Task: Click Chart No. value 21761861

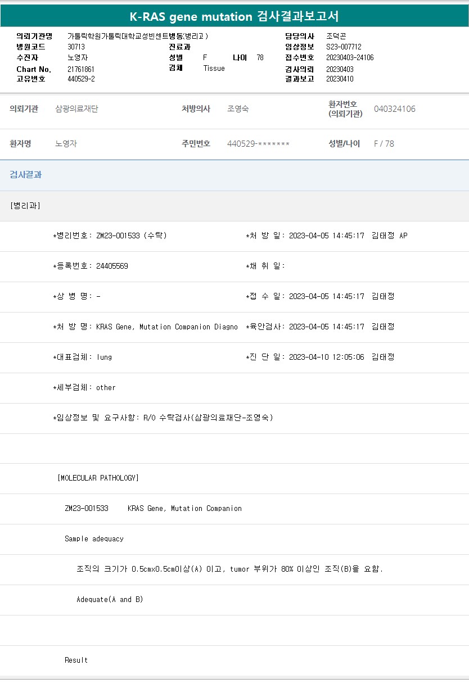Action: coord(81,69)
